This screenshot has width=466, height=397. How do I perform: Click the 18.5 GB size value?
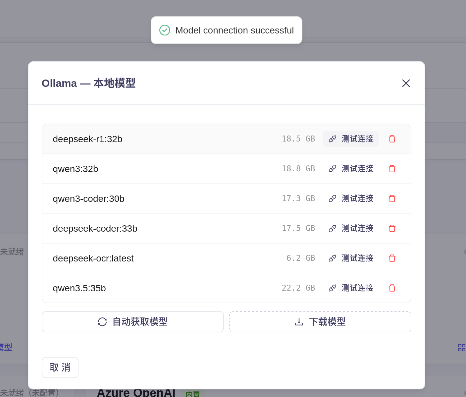pyautogui.click(x=298, y=139)
